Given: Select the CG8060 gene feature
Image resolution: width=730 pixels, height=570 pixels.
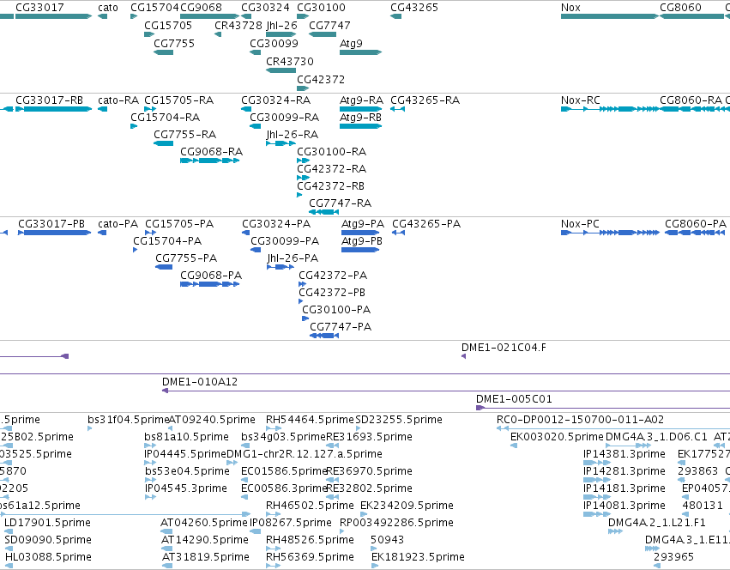Looking at the screenshot, I should pyautogui.click(x=691, y=16).
